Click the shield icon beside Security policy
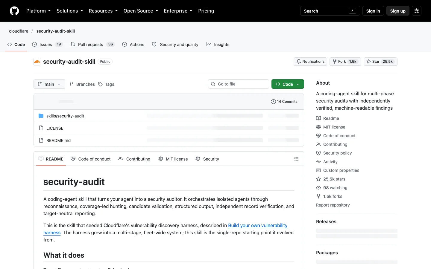The height and width of the screenshot is (269, 431). [x=318, y=153]
